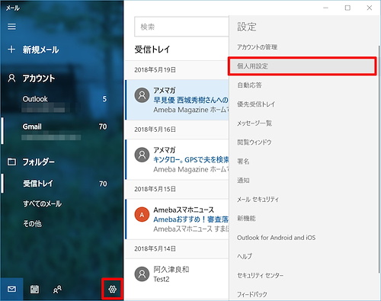Viewport: 381px width, 301px height.
Task: Click the plus icon for new mail
Action: [x=11, y=50]
